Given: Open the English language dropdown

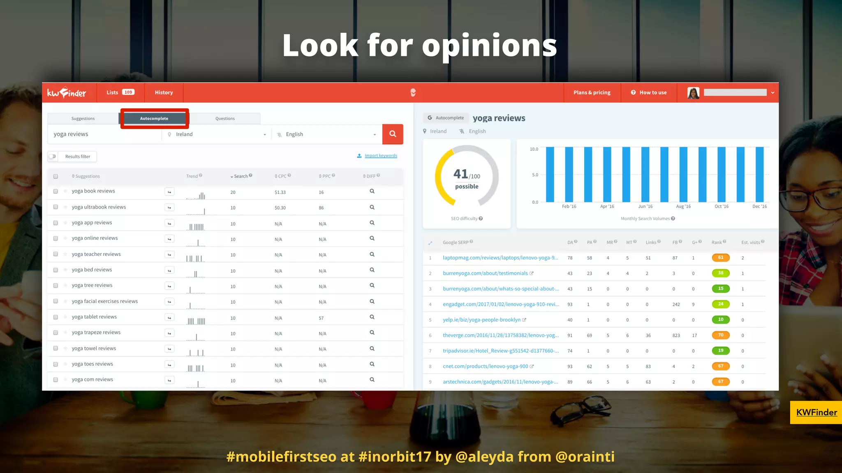Looking at the screenshot, I should click(327, 134).
